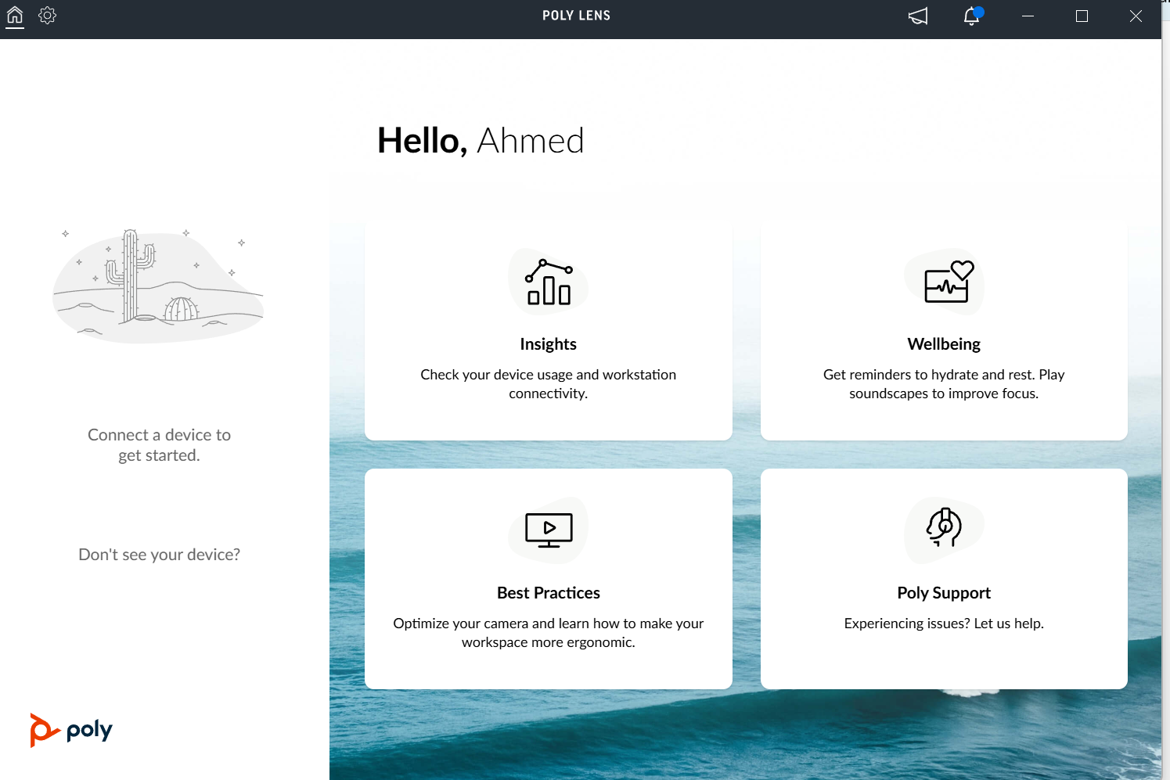This screenshot has width=1170, height=780.
Task: Click "Connect a device to get started" text
Action: coord(159,444)
